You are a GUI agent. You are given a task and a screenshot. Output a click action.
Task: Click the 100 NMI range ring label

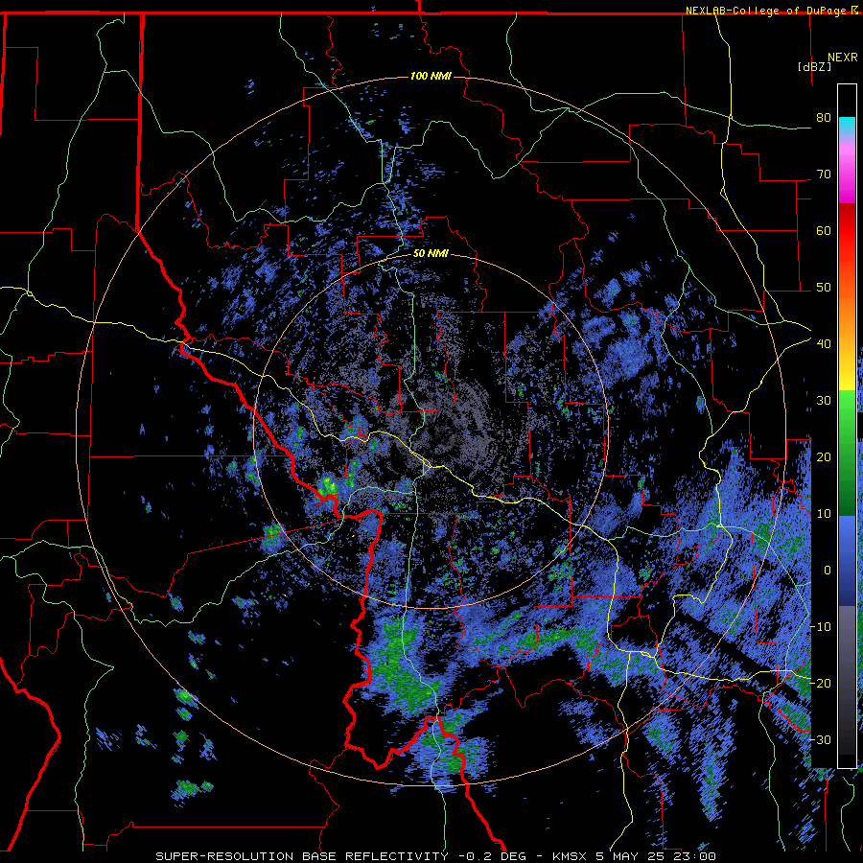(x=431, y=76)
